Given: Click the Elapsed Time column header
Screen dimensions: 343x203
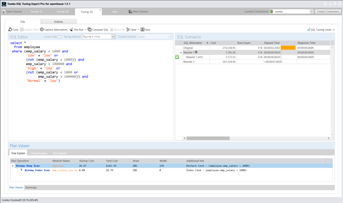Looking at the screenshot, I should [x=280, y=43].
